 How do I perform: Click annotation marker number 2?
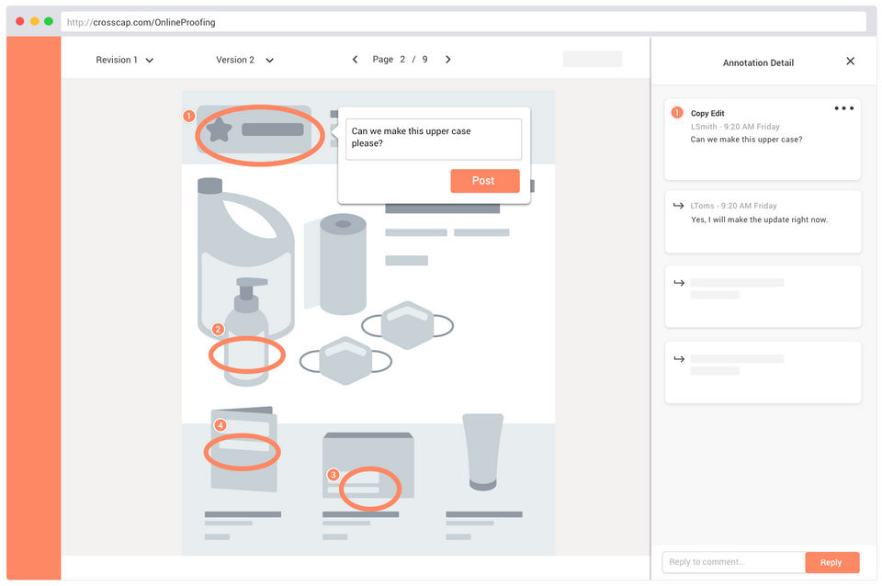[218, 329]
